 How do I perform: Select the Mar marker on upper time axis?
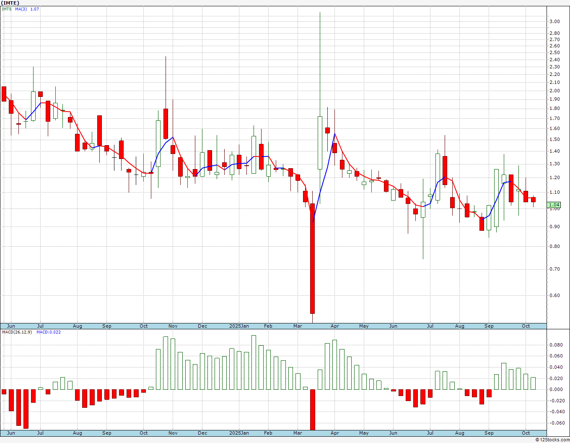(298, 326)
